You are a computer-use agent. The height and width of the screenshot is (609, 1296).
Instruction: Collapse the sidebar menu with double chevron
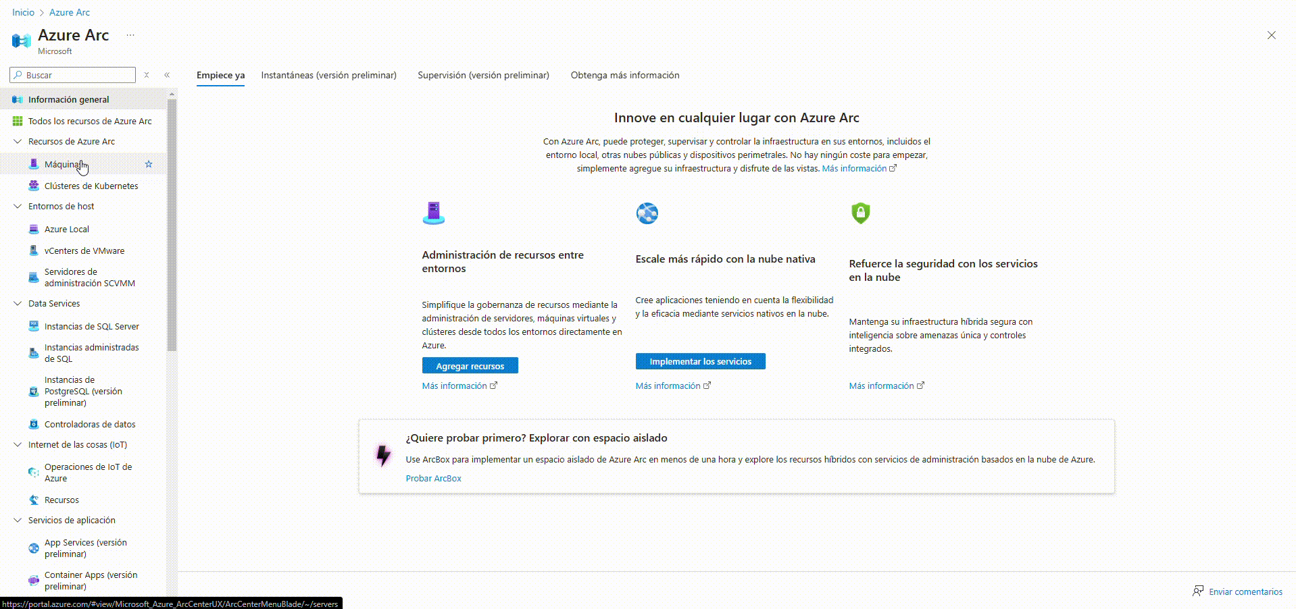click(x=167, y=75)
